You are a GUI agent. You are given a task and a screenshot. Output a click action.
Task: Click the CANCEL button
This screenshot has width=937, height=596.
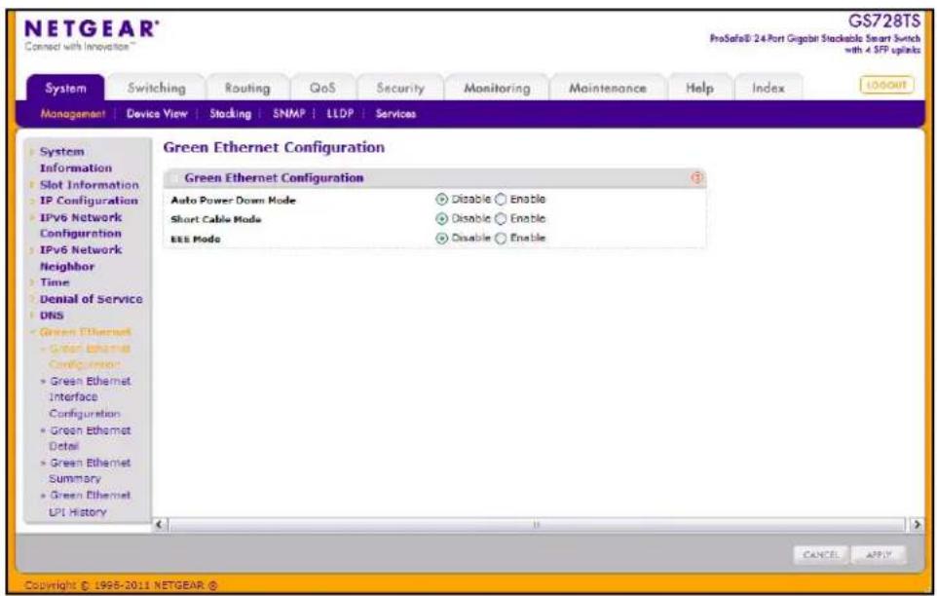tap(821, 555)
